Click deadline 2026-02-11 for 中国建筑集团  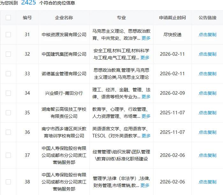click(172, 54)
